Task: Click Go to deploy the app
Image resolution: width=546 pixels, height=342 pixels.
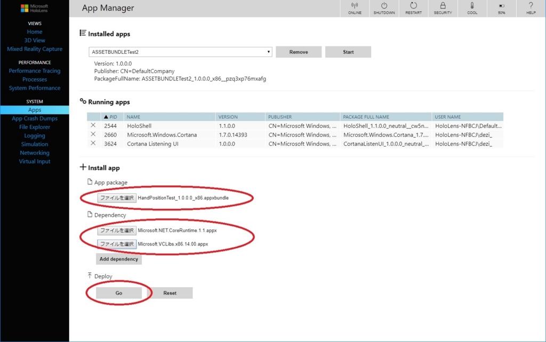Action: 119,293
